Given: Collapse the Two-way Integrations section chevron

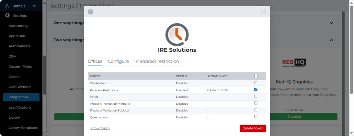Looking at the screenshot, I should click(332, 40).
